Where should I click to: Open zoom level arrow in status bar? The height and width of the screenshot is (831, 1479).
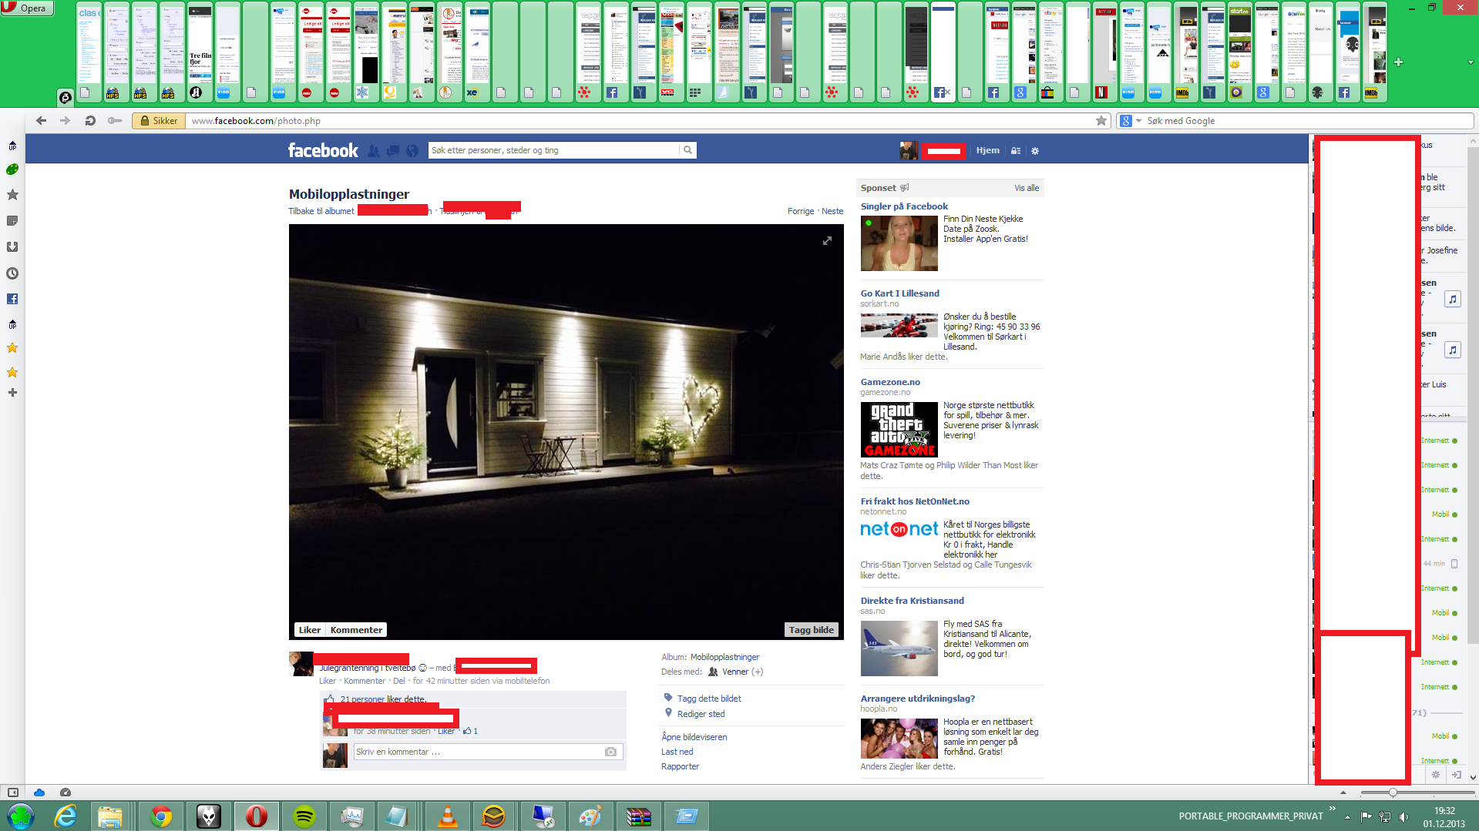pos(1343,792)
